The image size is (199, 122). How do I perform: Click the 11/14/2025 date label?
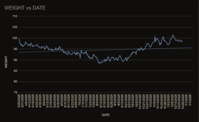(x=158, y=102)
